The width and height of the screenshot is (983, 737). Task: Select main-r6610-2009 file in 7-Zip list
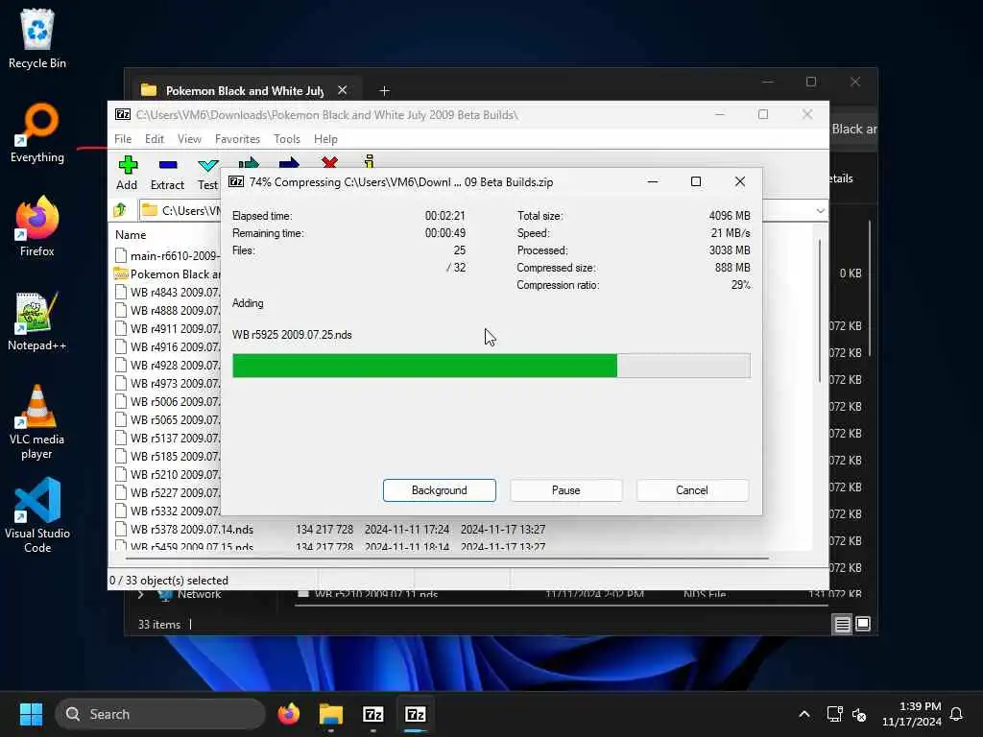coord(167,255)
